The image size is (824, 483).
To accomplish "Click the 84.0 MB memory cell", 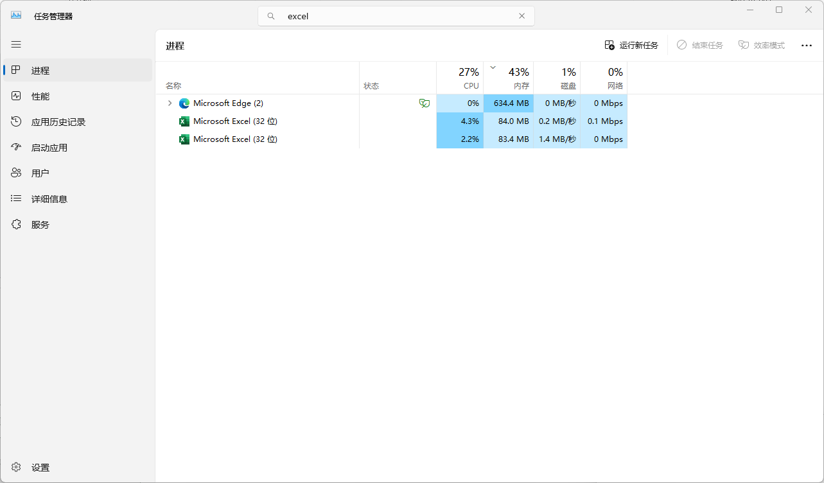I will [508, 121].
